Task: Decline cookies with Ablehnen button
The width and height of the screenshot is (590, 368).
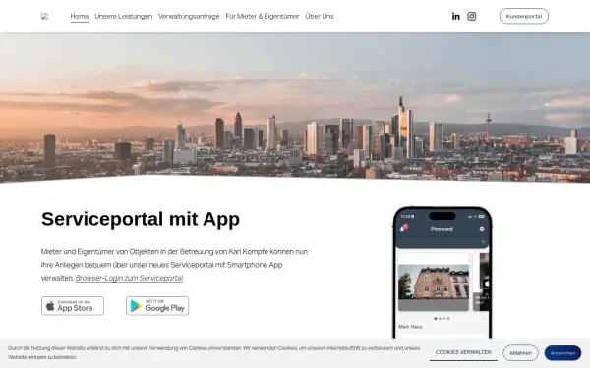Action: coord(520,353)
